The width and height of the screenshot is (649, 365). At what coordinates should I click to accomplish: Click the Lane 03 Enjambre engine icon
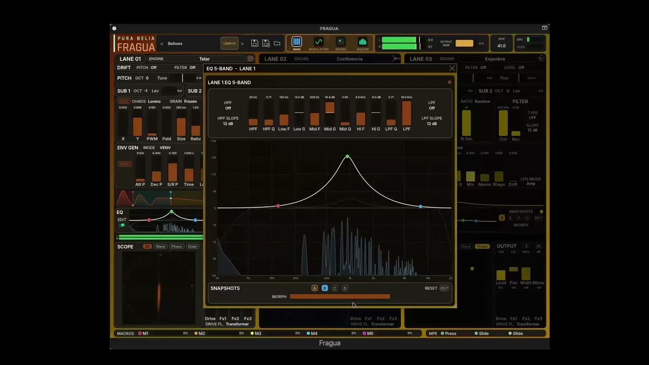click(542, 59)
